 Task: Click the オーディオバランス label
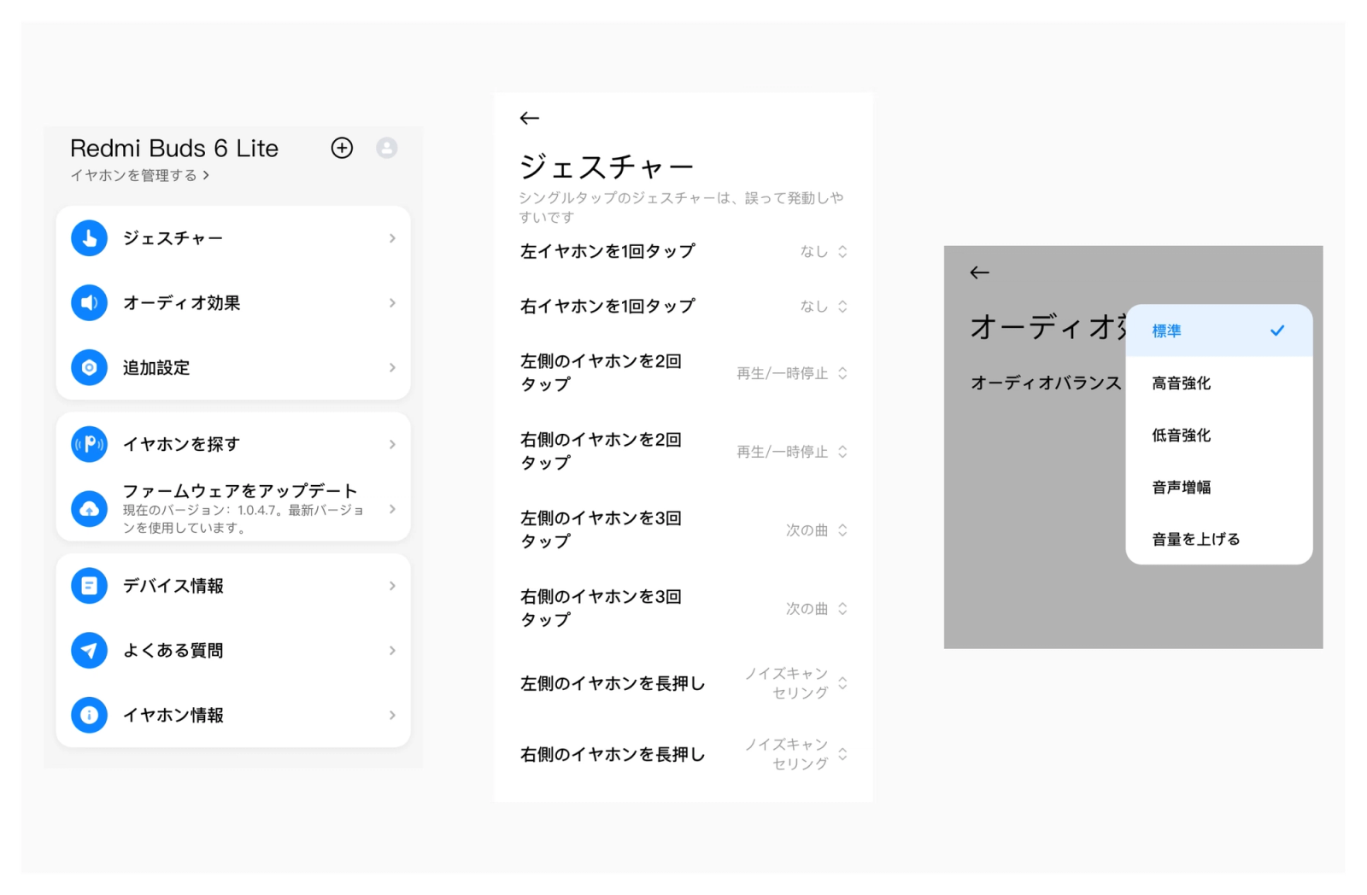[1046, 383]
